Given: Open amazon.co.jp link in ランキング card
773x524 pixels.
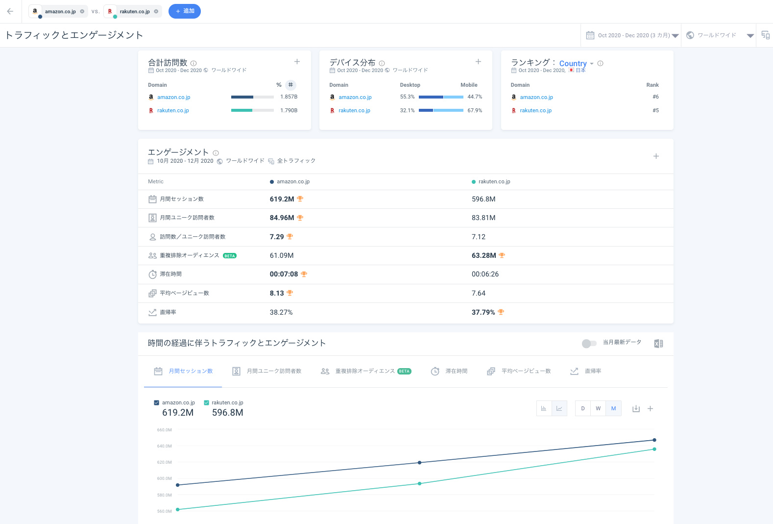Looking at the screenshot, I should pos(536,97).
